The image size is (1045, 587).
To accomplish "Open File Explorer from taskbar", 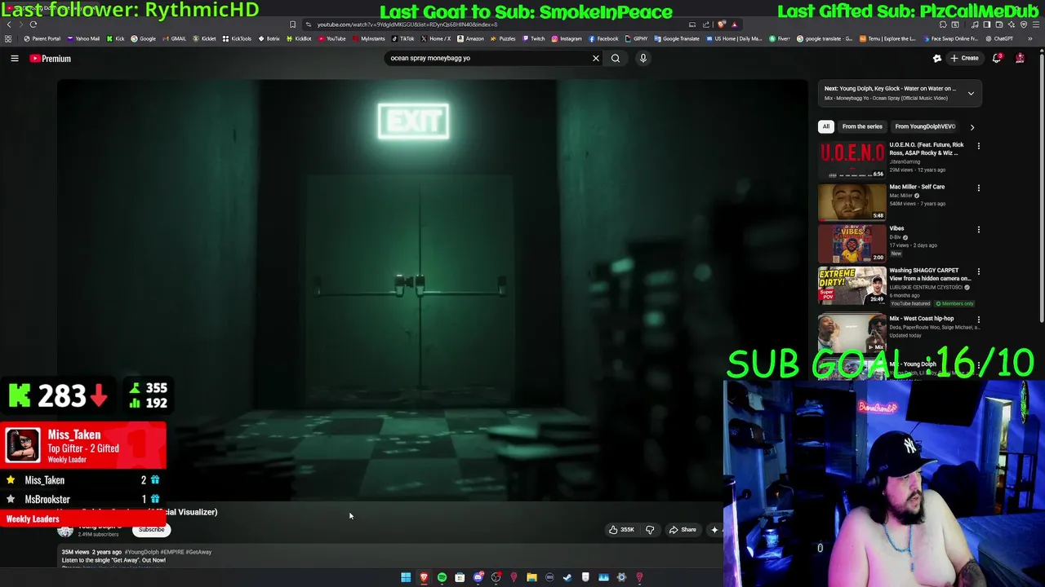I will coord(531,577).
